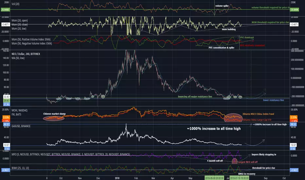Image resolution: width=305 pixels, height=180 pixels.
Task: Click the MFO (5, NEOUSD, BITFINEX...) indicator label
Action: click(x=71, y=154)
